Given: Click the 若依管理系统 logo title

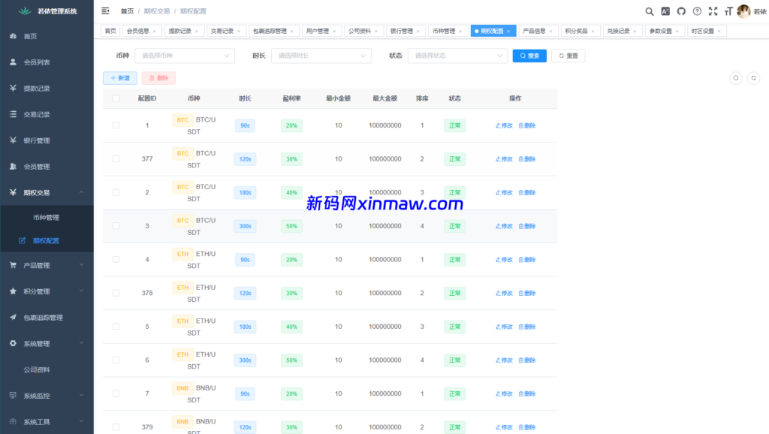Looking at the screenshot, I should [x=57, y=11].
